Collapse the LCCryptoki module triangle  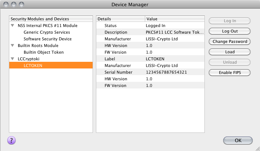click(x=13, y=59)
